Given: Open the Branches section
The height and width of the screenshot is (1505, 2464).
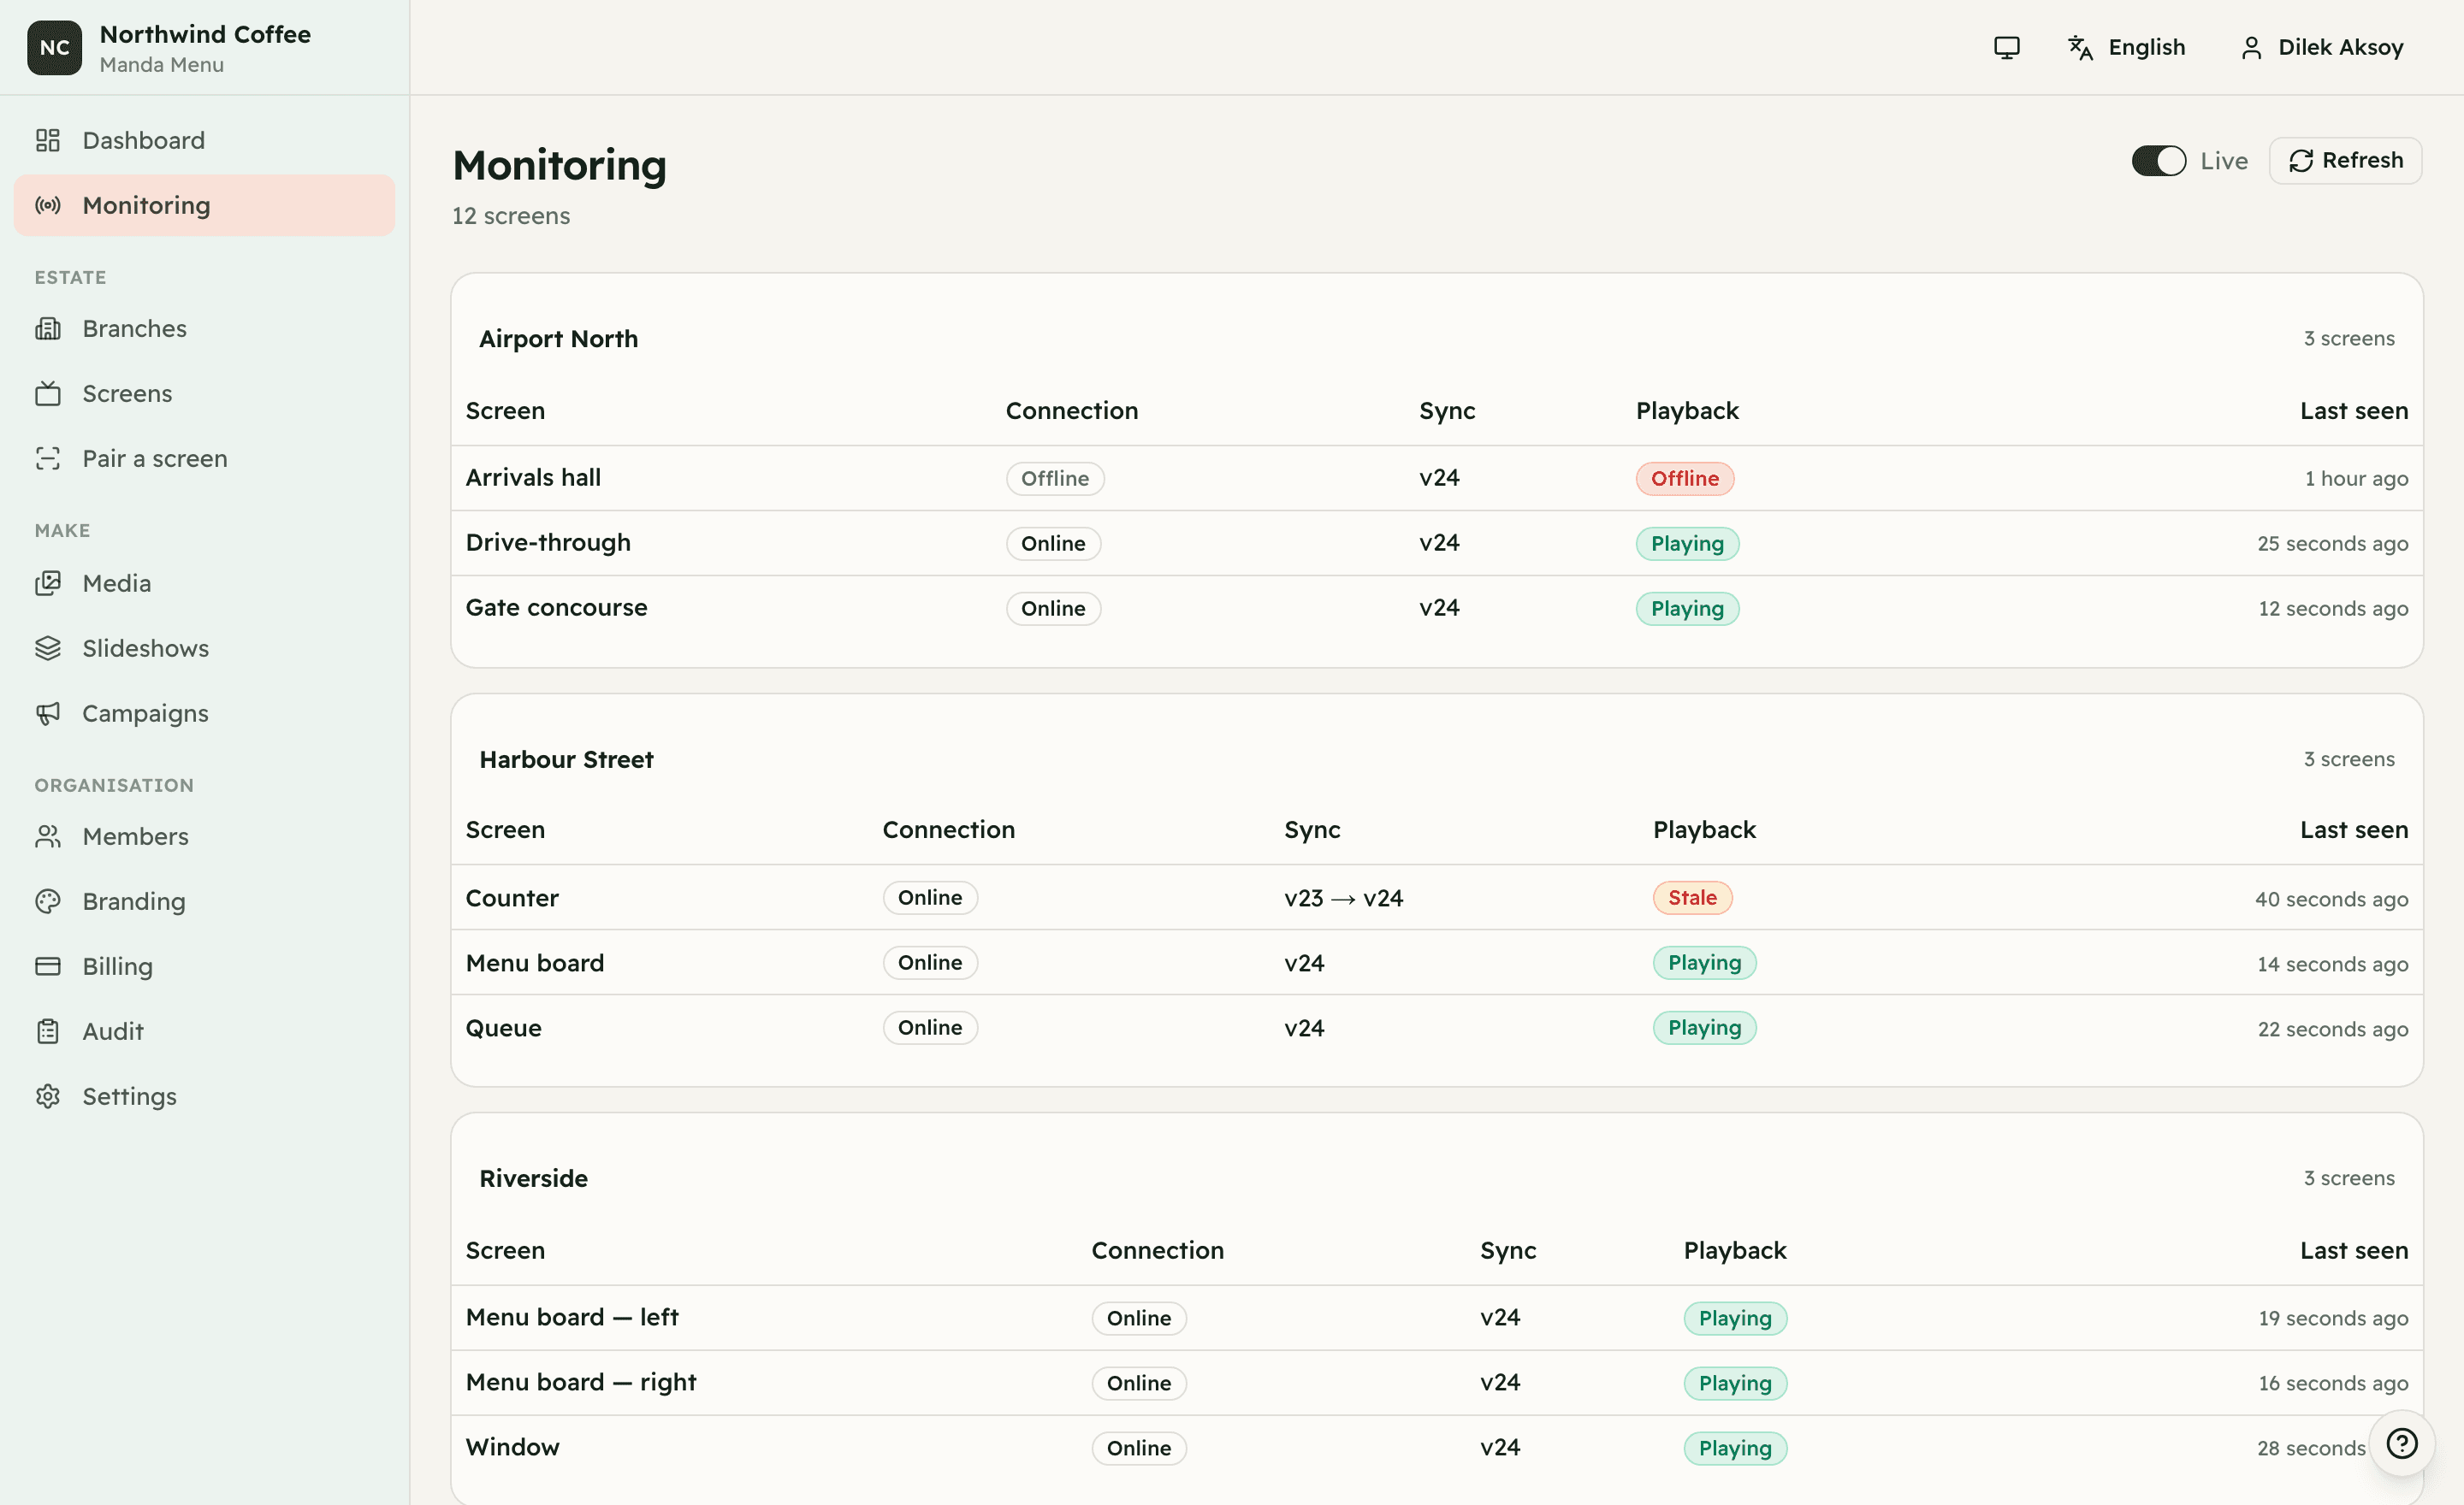Looking at the screenshot, I should [x=204, y=328].
